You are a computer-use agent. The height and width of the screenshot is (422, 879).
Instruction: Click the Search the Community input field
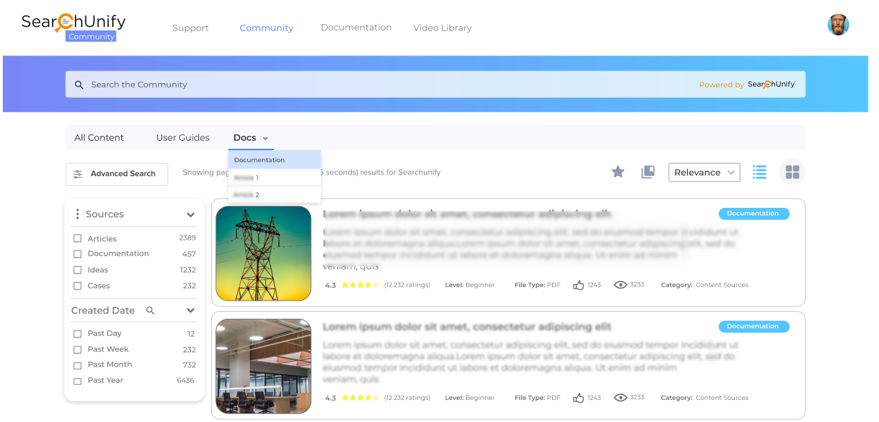[388, 85]
